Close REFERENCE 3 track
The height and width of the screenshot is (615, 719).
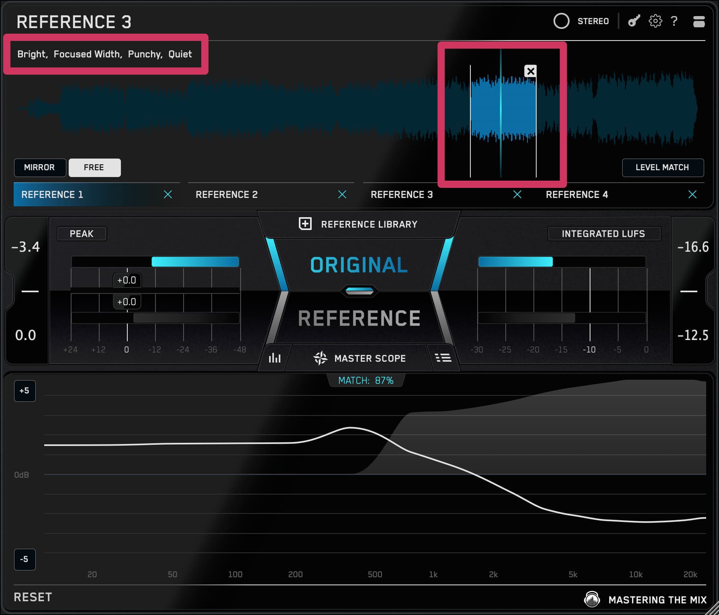click(x=517, y=195)
